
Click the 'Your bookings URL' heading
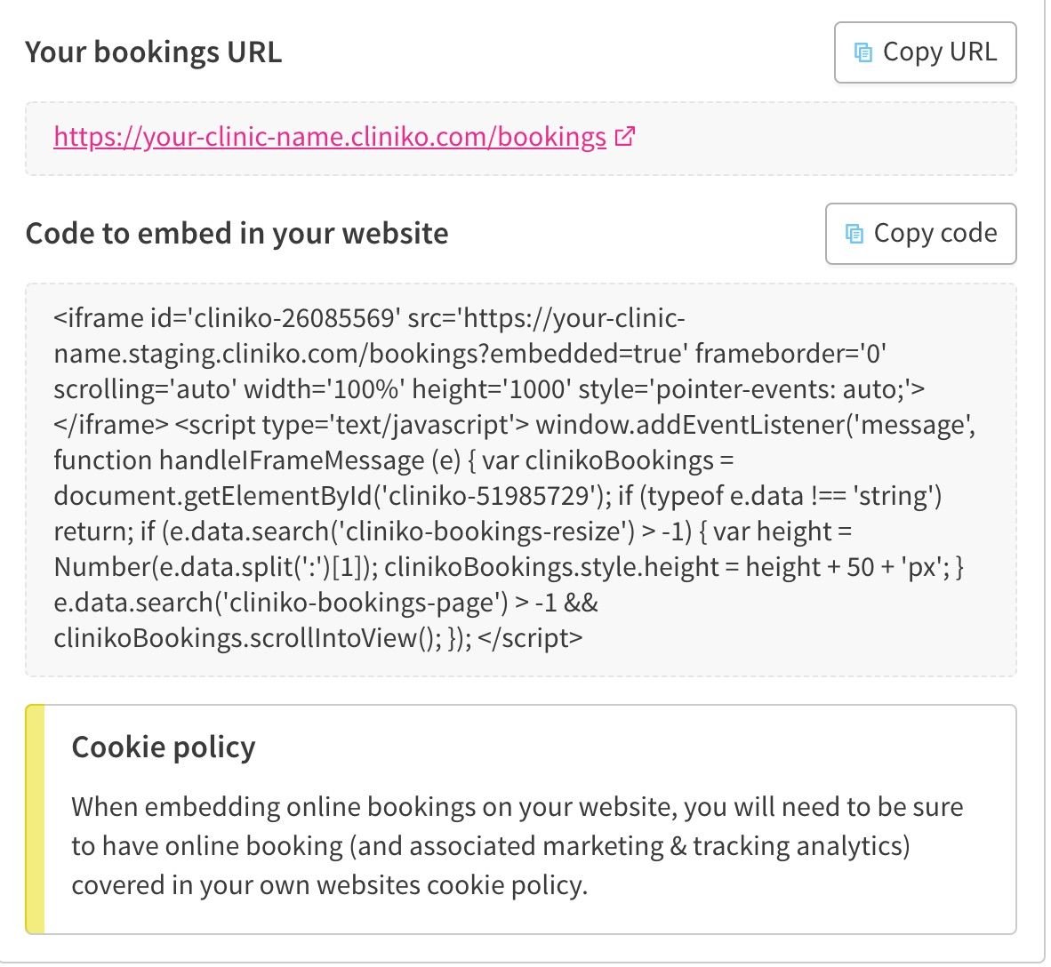tap(154, 52)
